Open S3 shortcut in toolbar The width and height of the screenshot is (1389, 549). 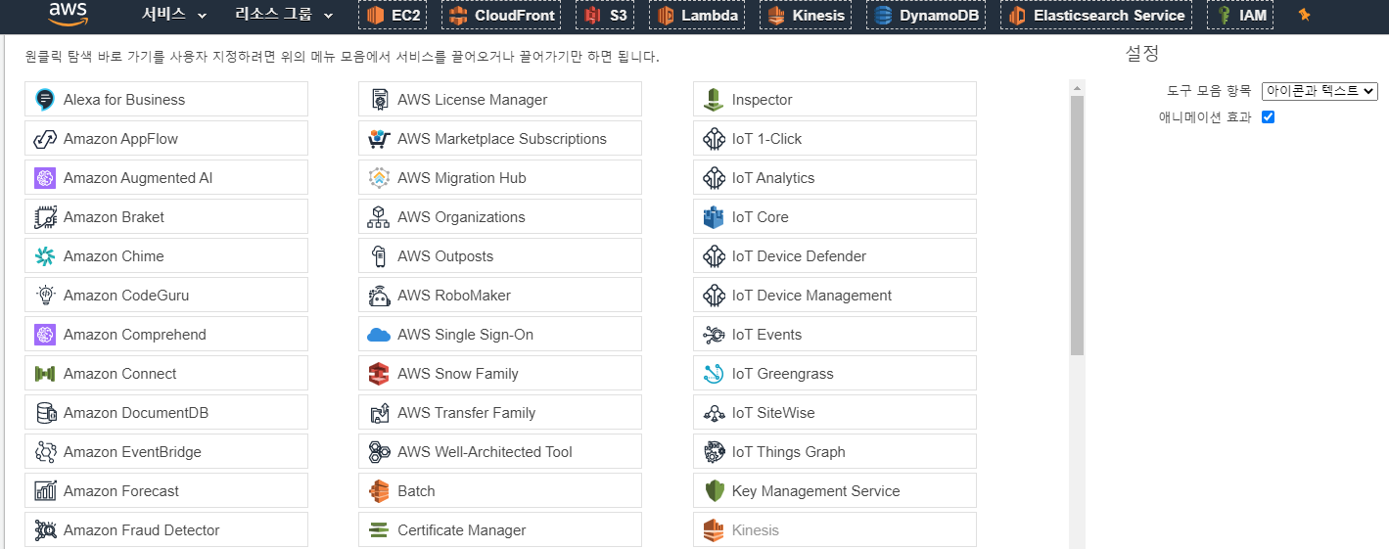pos(603,15)
